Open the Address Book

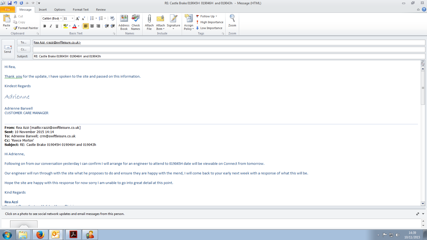pos(124,22)
